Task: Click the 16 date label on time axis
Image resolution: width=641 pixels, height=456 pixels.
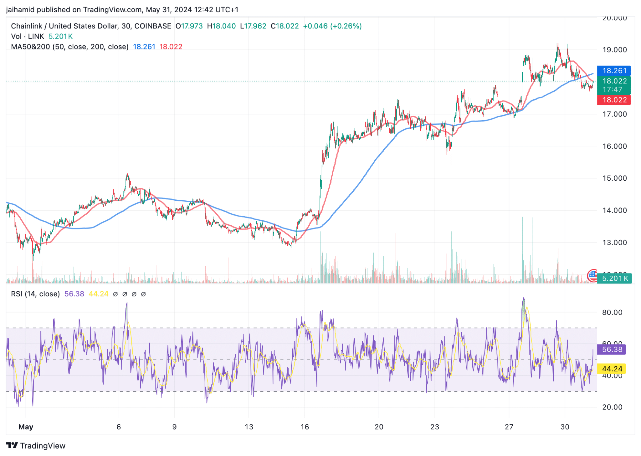Action: pos(305,427)
